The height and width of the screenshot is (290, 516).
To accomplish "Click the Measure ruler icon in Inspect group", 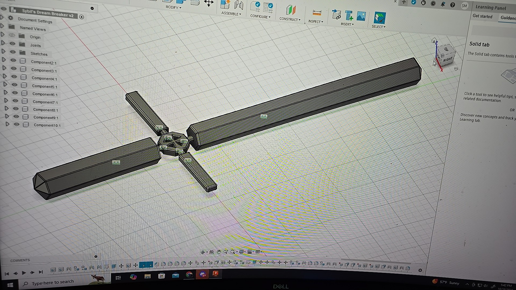I will pyautogui.click(x=317, y=13).
